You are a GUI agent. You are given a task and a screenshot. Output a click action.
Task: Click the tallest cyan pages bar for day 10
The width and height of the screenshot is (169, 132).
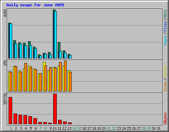[x=55, y=35]
